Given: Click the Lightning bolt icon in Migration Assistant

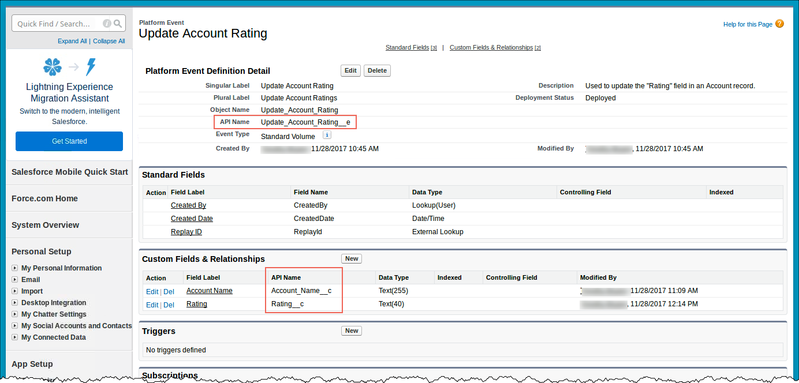Looking at the screenshot, I should (91, 67).
